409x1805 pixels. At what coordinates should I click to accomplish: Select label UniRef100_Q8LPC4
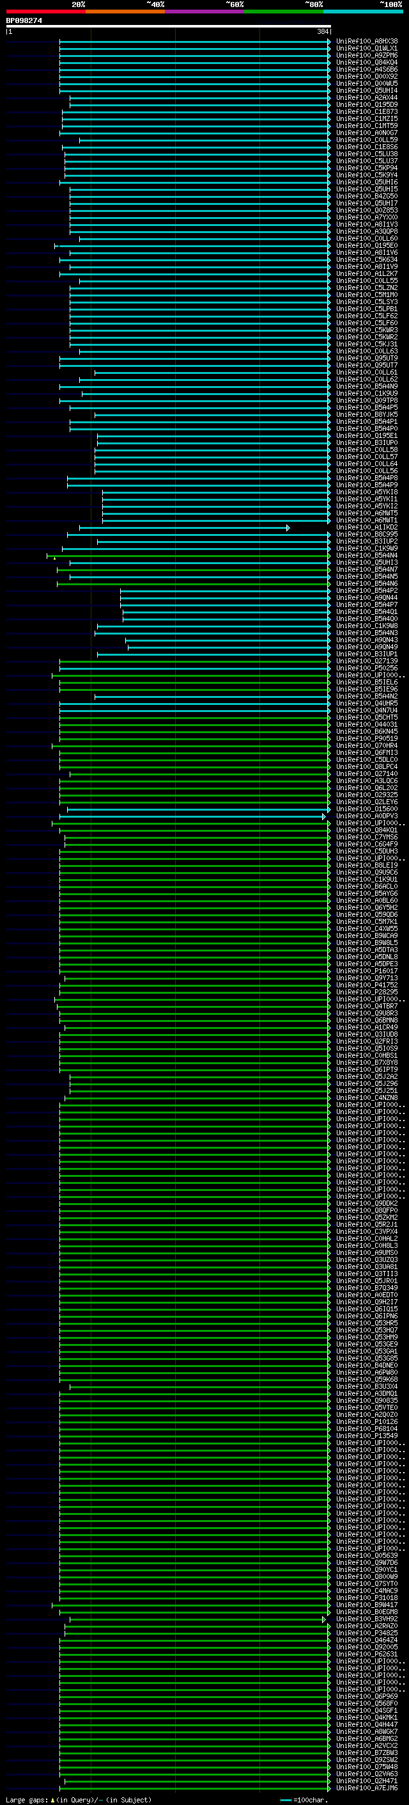point(366,766)
